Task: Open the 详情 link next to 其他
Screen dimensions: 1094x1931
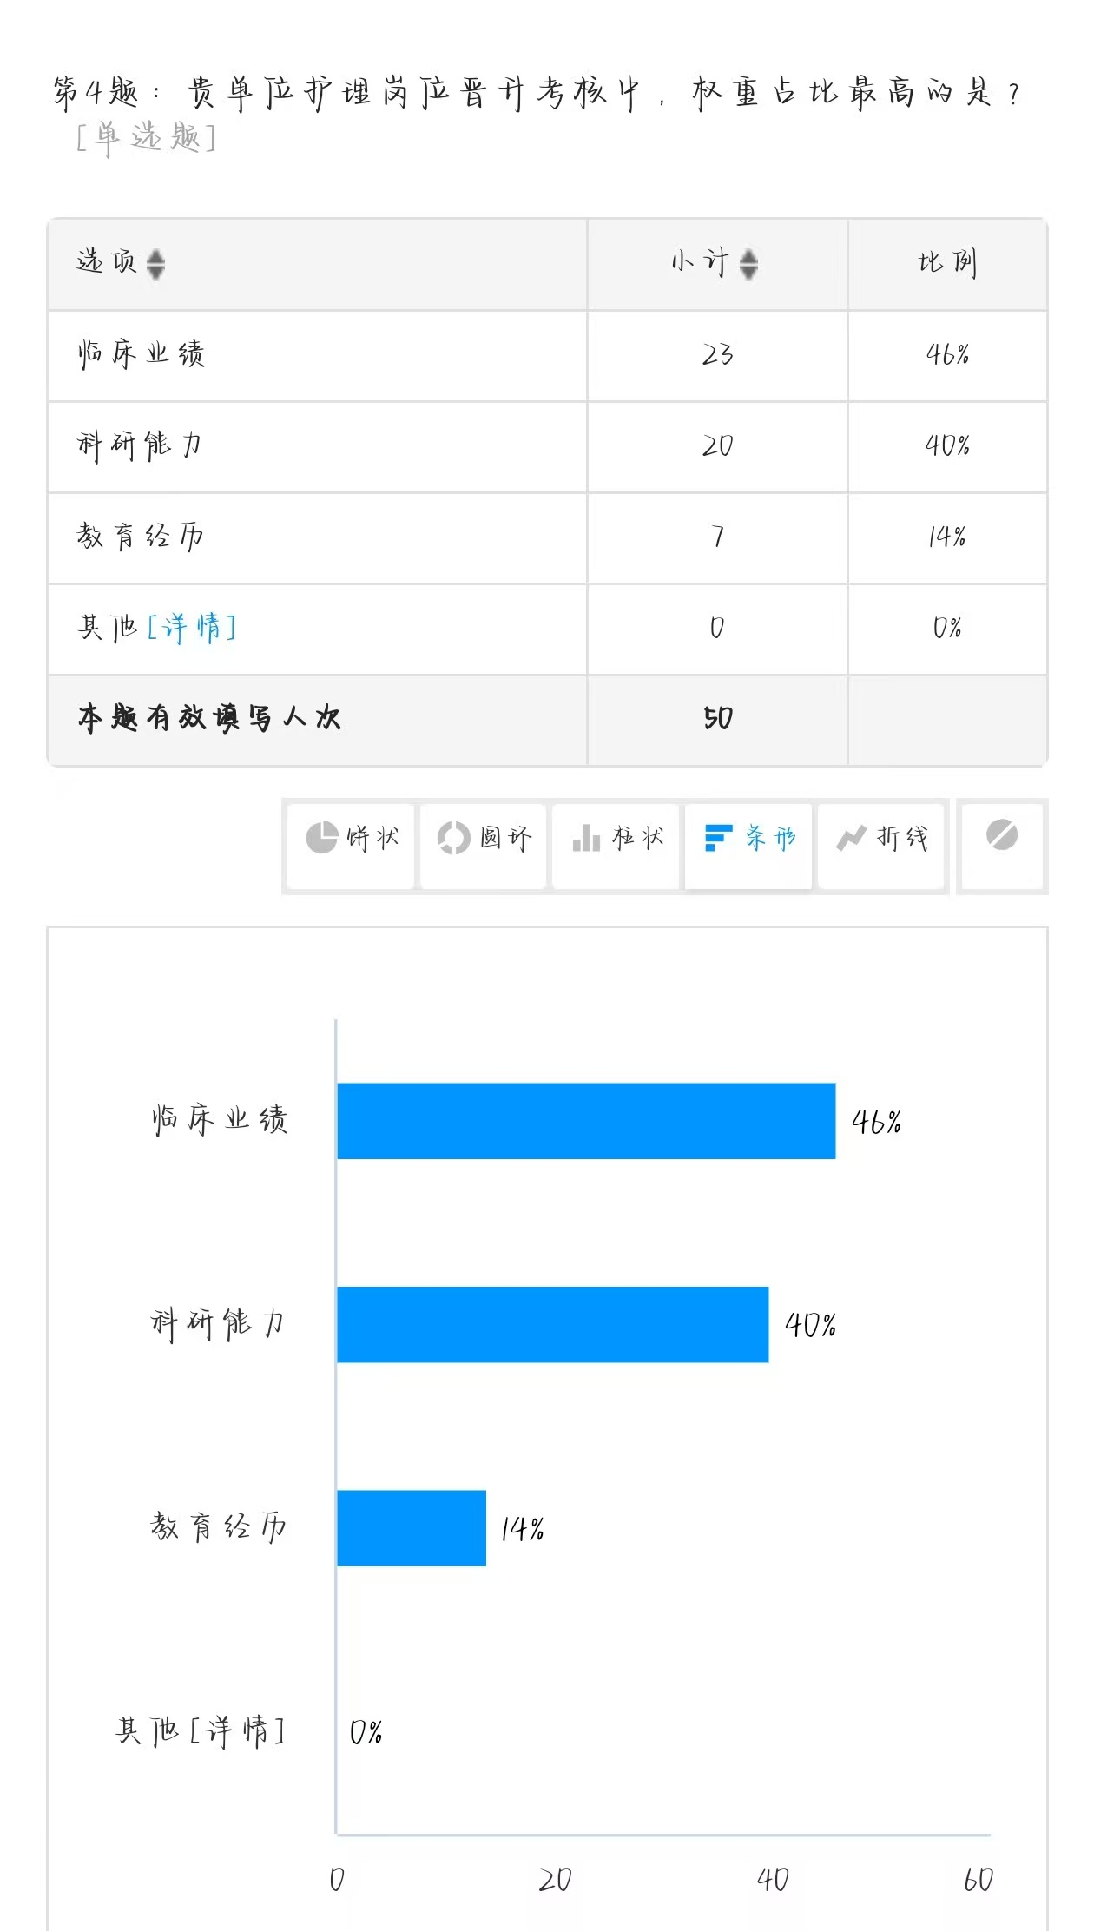Action: 192,627
